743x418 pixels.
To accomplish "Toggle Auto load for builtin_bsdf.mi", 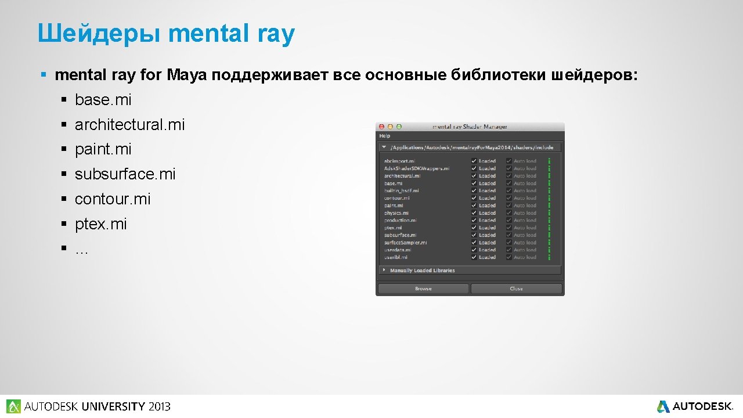I will click(x=509, y=190).
